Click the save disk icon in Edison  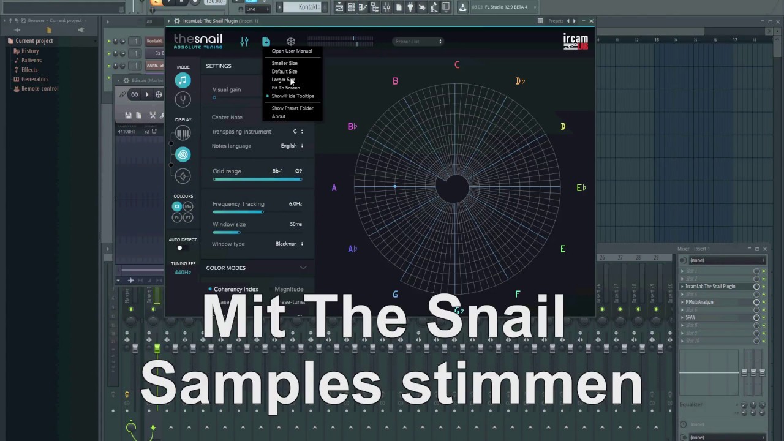click(128, 115)
